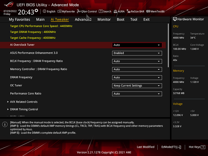Open English language selector

(49, 11)
